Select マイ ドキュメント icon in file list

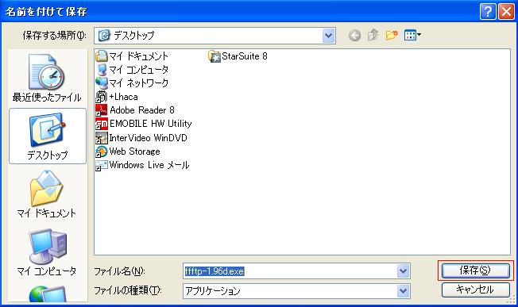[102, 56]
